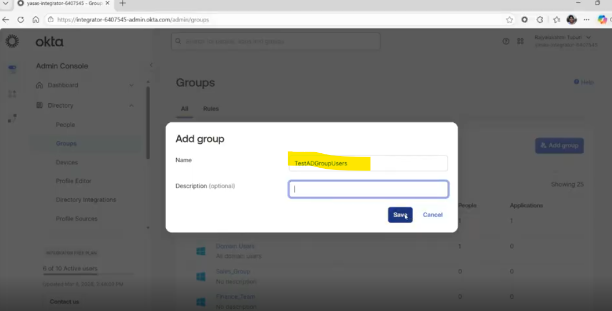Click the Okta sunburst logo icon

(12, 42)
